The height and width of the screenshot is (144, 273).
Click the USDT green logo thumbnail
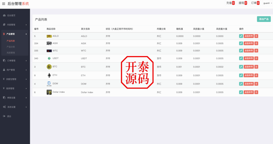click(49, 58)
